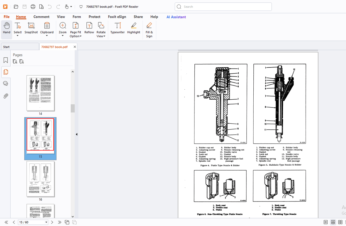This screenshot has height=226, width=346.
Task: Click the reduce page thumbnails icon
Action: click(22, 62)
